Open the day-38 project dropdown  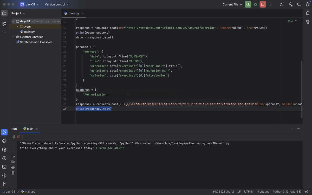pyautogui.click(x=29, y=4)
